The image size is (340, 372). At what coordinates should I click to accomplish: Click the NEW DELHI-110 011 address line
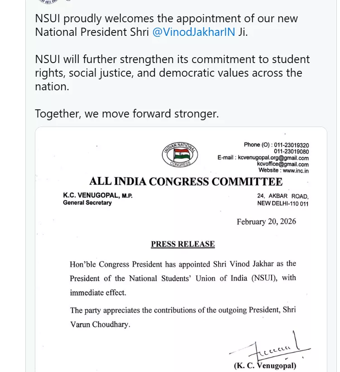click(x=283, y=203)
